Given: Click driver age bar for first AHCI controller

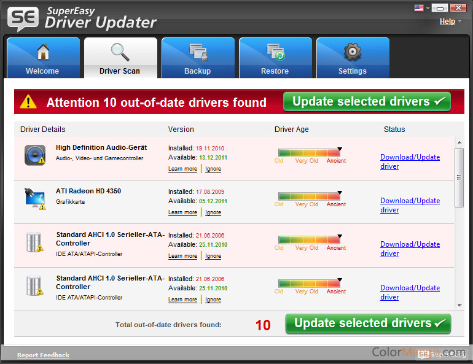Looking at the screenshot, I should point(309,240).
